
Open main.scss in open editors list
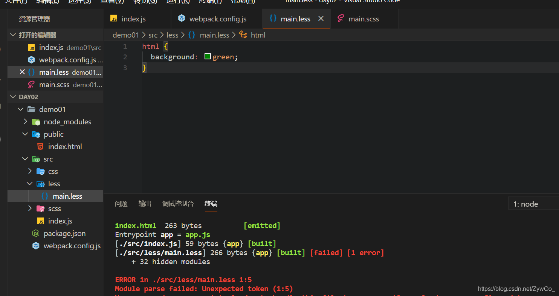coord(55,85)
